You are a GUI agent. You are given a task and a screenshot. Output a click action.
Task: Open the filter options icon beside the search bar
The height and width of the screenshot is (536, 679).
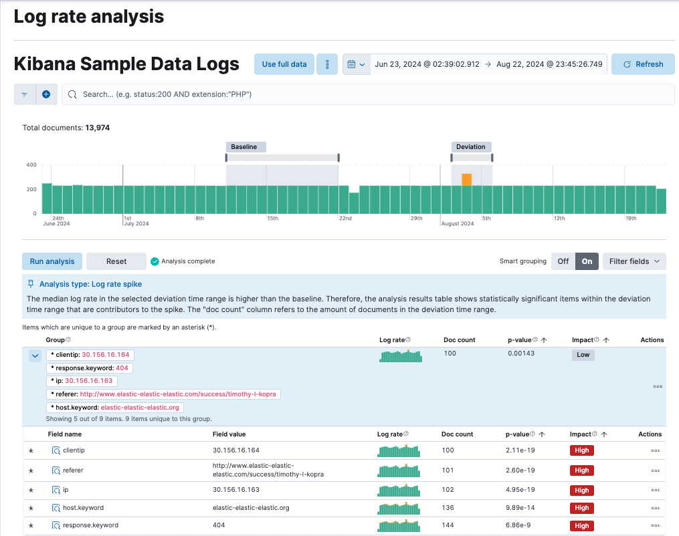24,94
